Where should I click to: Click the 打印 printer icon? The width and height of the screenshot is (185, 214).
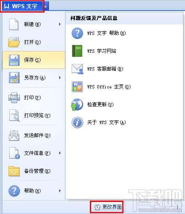(14, 98)
